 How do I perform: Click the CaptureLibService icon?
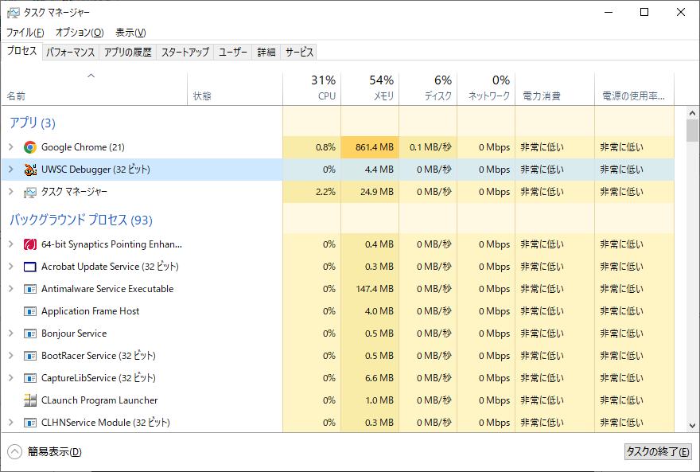30,378
